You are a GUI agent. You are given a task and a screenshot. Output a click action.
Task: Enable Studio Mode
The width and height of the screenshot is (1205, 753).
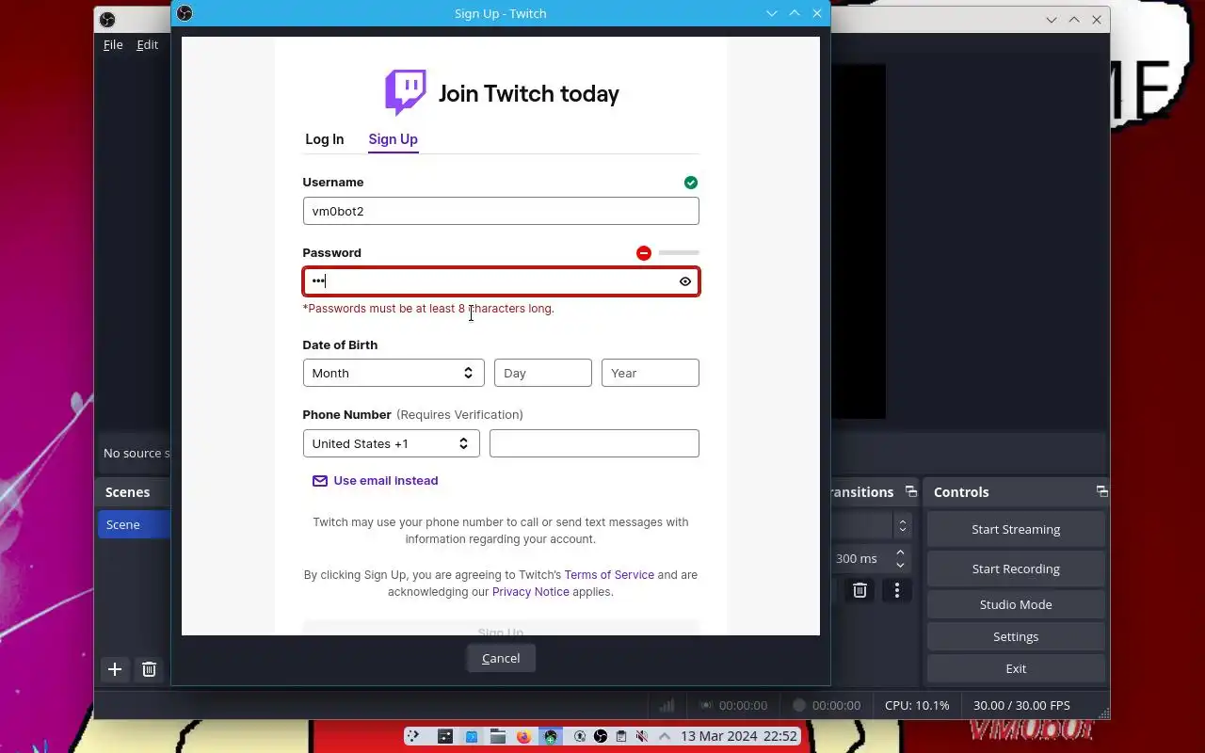pos(1016,604)
